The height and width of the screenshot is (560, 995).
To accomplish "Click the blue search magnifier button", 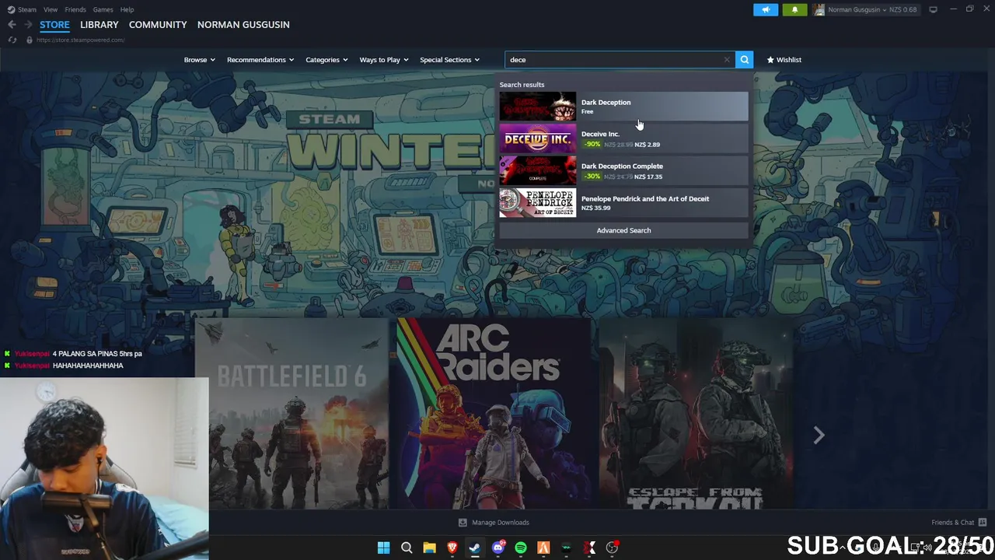I will [x=744, y=60].
